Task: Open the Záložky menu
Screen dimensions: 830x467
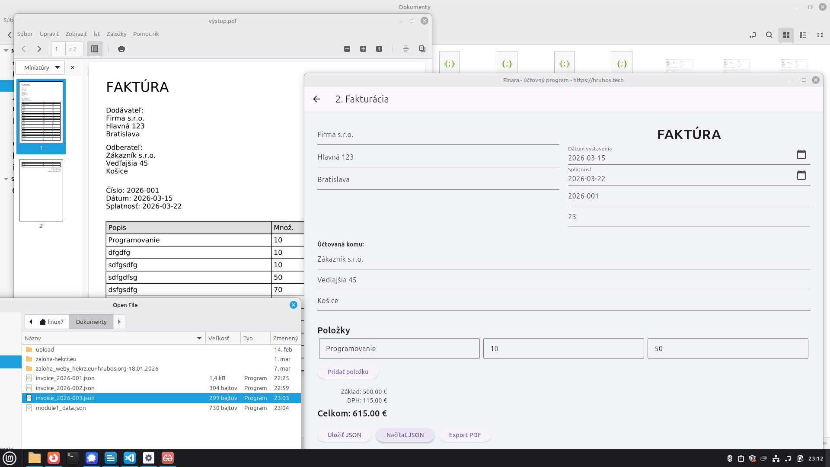Action: [x=116, y=34]
